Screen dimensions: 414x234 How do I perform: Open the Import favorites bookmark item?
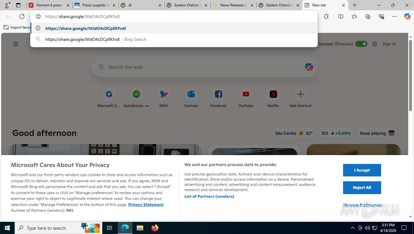coord(17,27)
